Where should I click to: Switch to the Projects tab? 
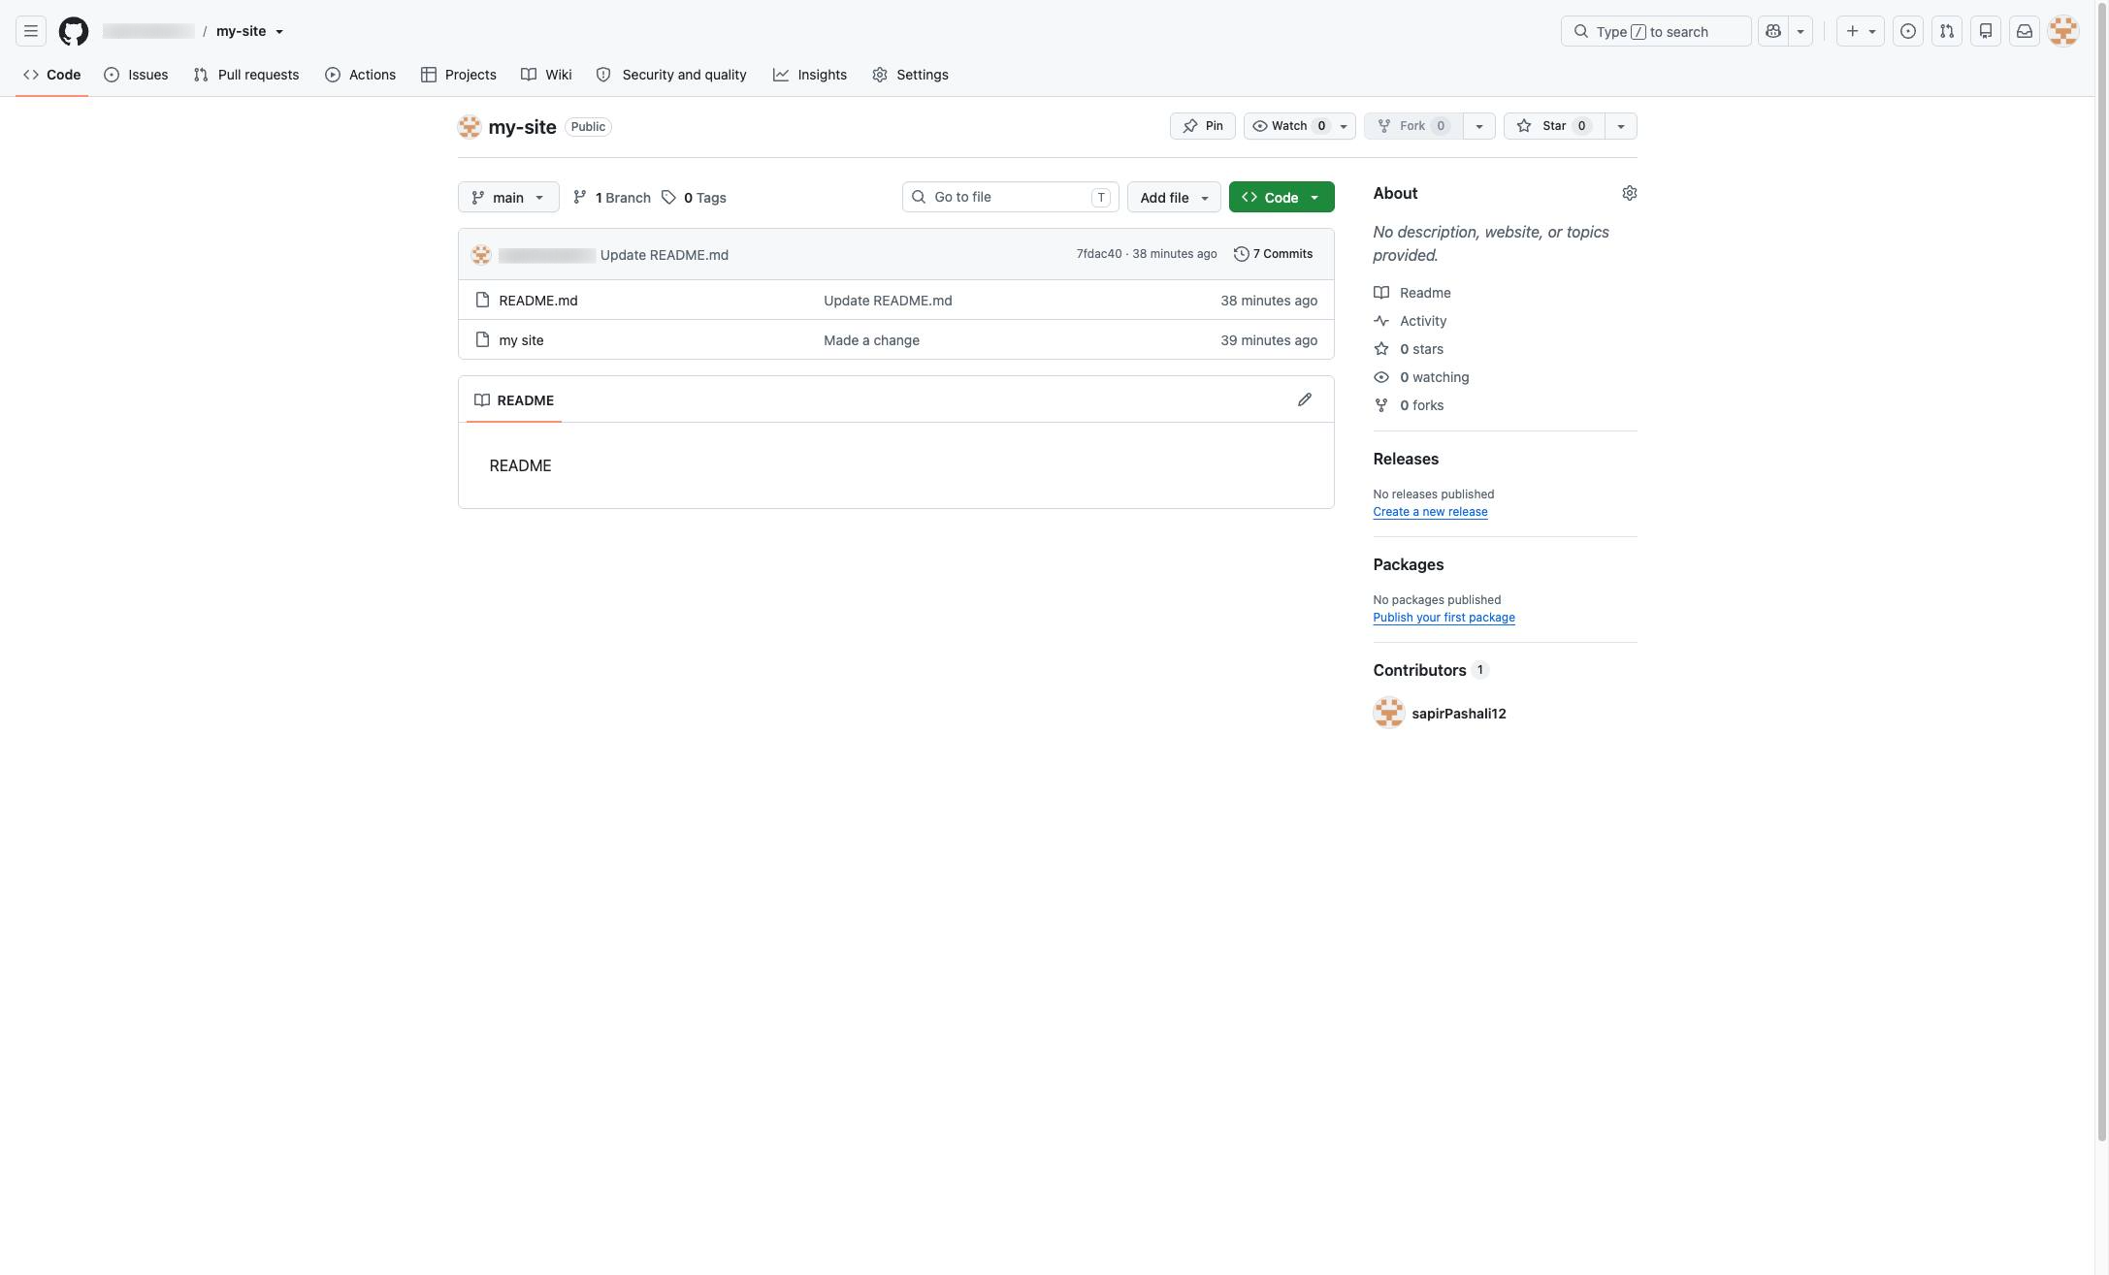459,75
